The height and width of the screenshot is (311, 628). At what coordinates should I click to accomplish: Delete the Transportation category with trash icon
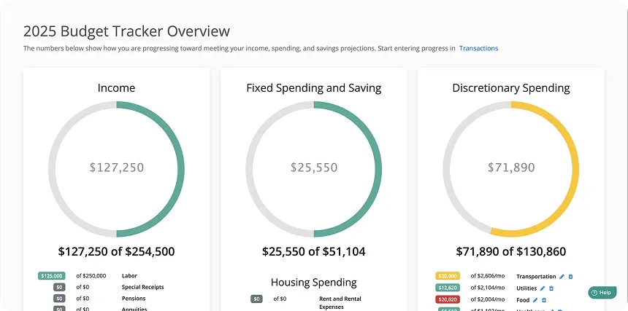pyautogui.click(x=571, y=276)
